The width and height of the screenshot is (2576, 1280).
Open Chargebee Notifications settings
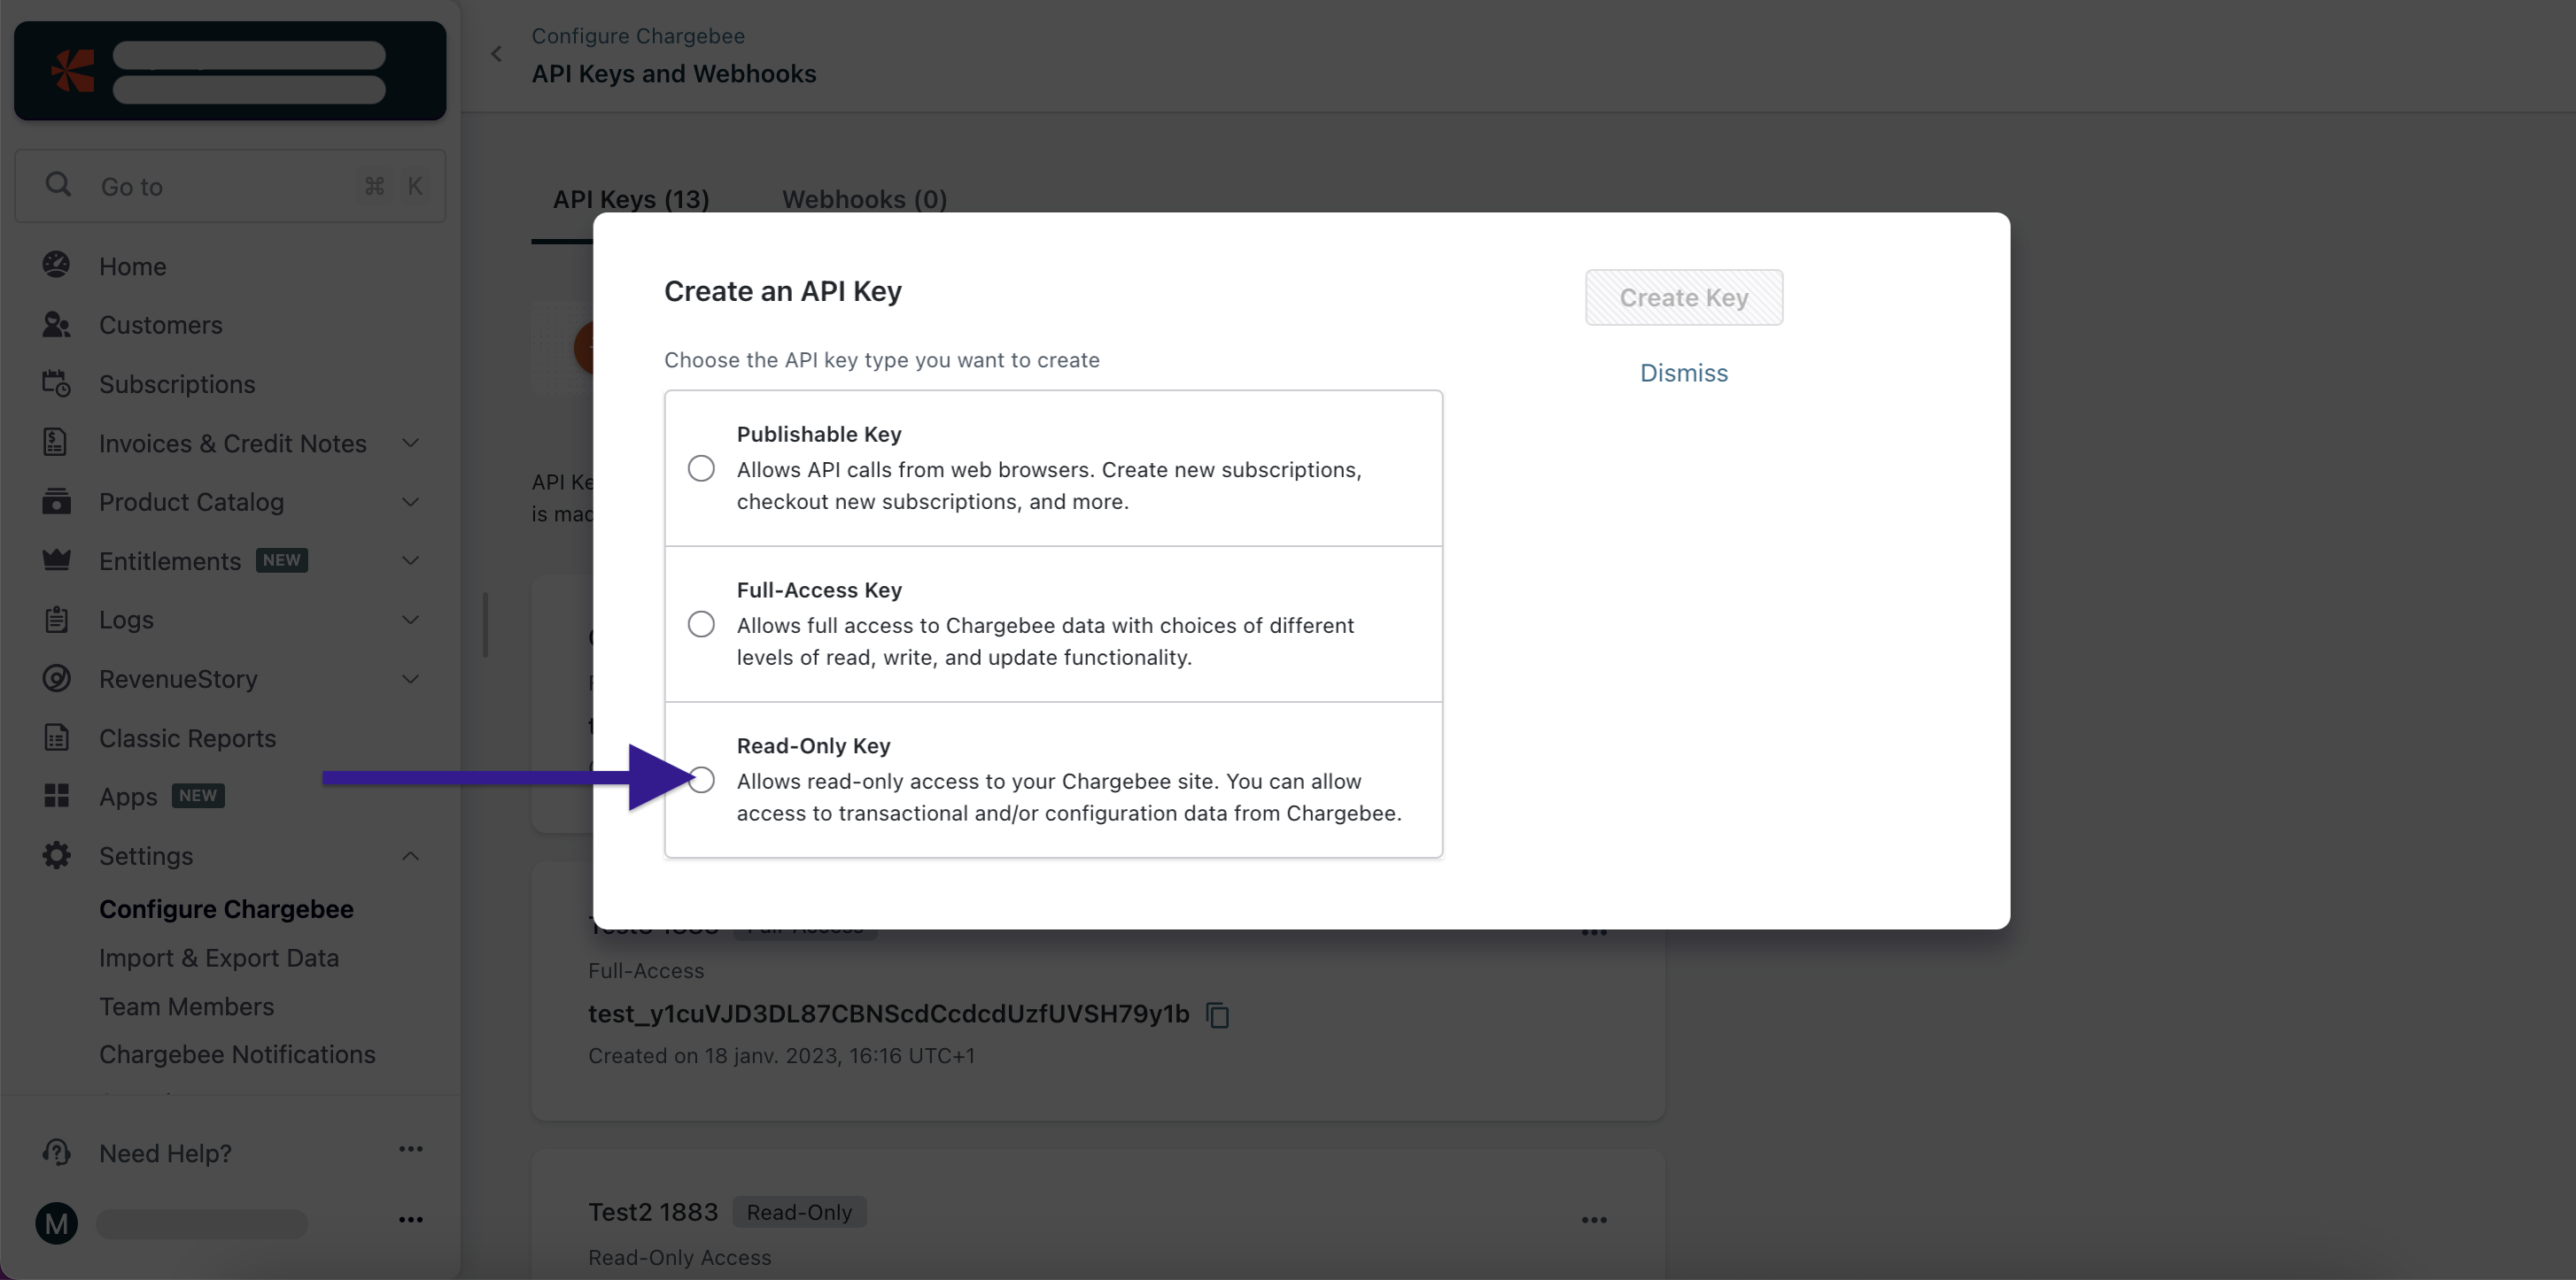(x=237, y=1054)
